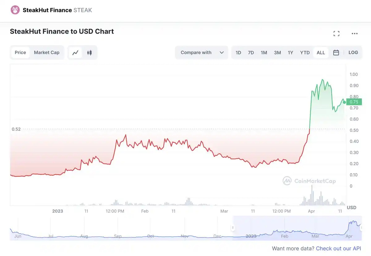
Task: Choose the YTD time range
Action: coord(305,53)
